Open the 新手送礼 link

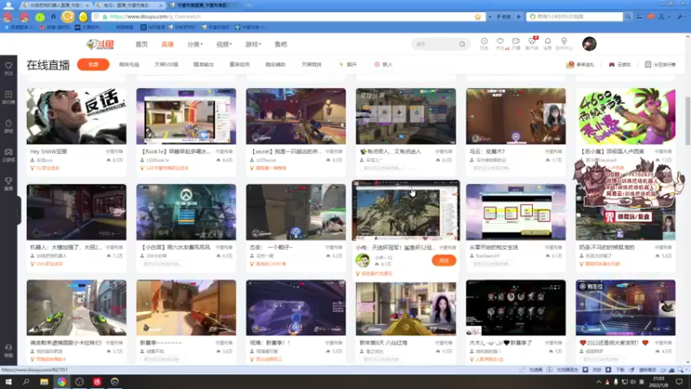coord(580,64)
